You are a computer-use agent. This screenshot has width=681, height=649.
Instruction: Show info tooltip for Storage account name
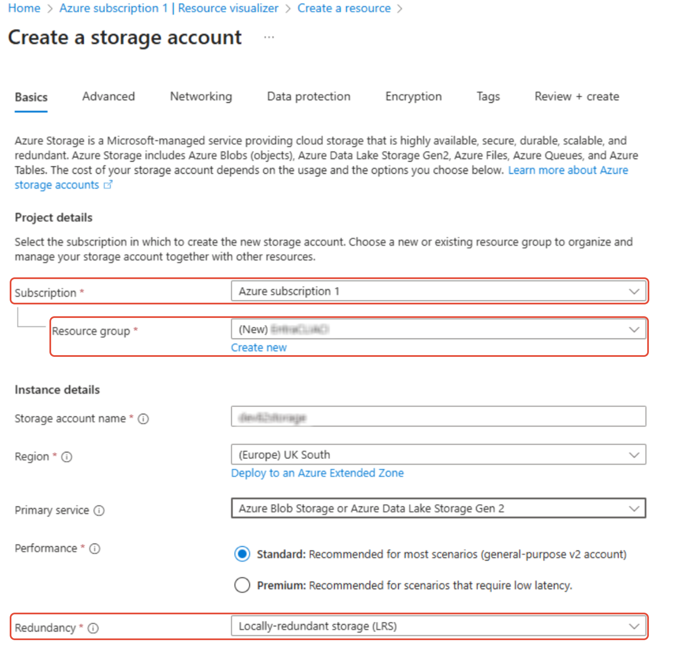[143, 419]
